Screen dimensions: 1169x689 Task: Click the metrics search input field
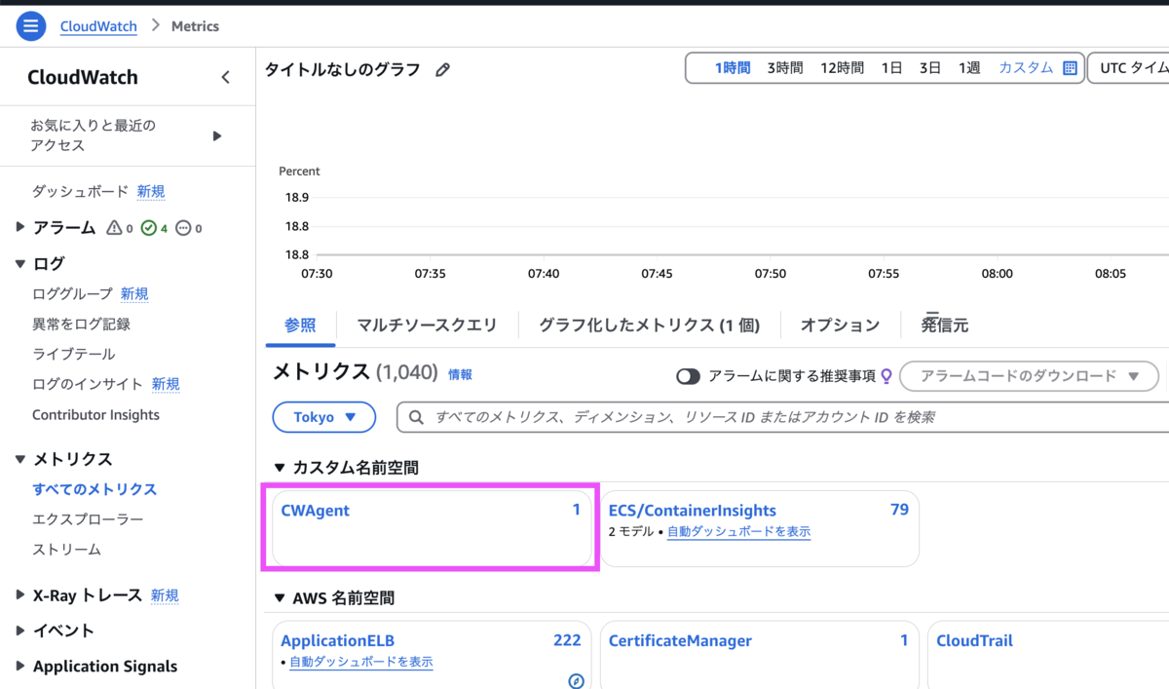click(x=783, y=417)
